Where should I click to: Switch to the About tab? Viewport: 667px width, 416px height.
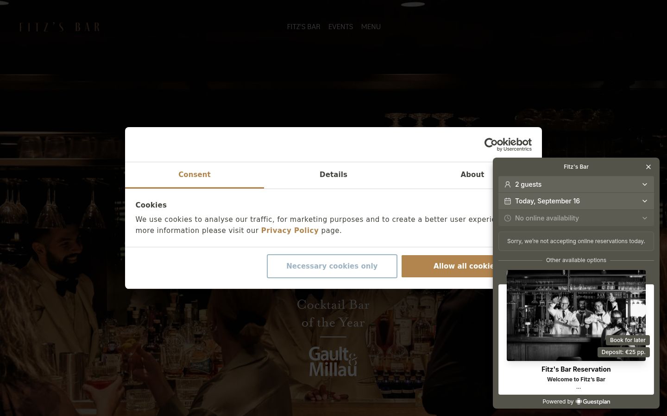472,175
